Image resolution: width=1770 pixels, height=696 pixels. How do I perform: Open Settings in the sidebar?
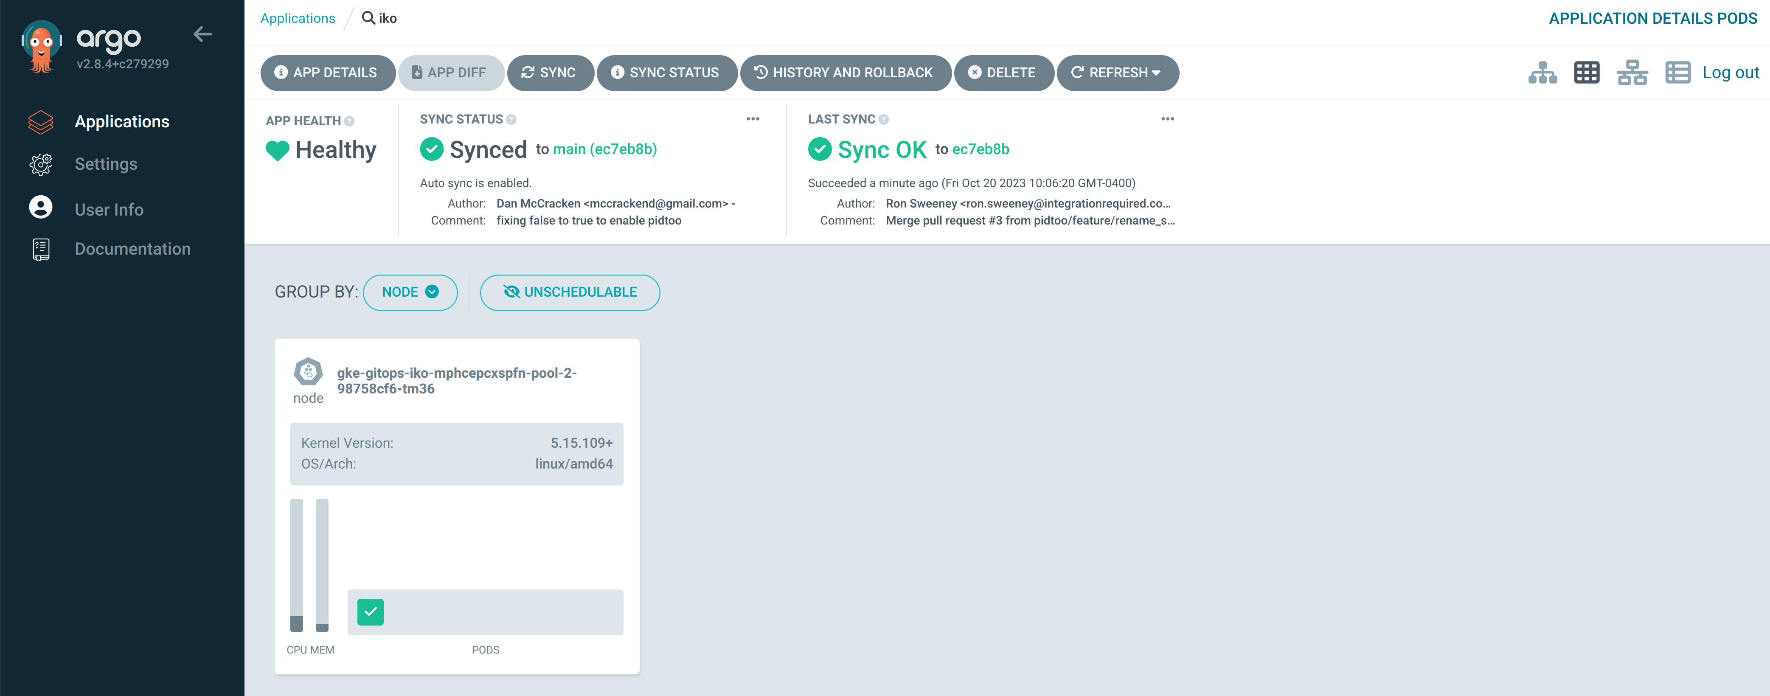(106, 164)
